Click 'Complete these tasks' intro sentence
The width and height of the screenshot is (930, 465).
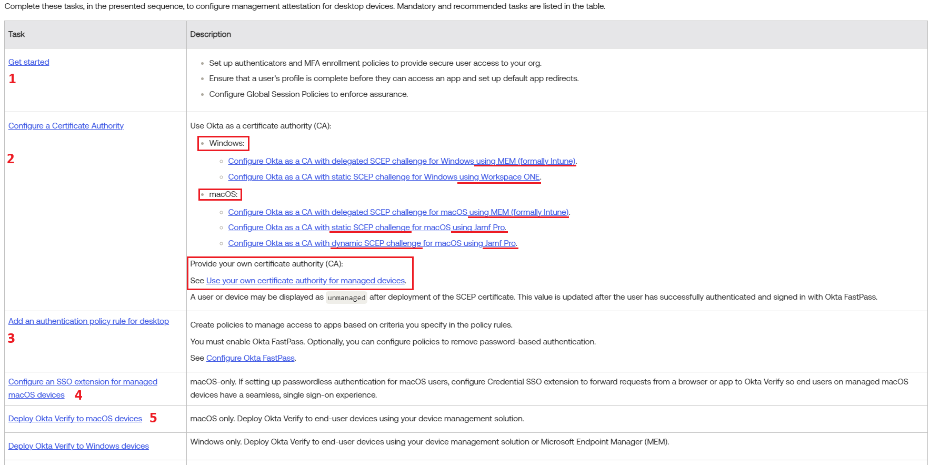pos(305,6)
